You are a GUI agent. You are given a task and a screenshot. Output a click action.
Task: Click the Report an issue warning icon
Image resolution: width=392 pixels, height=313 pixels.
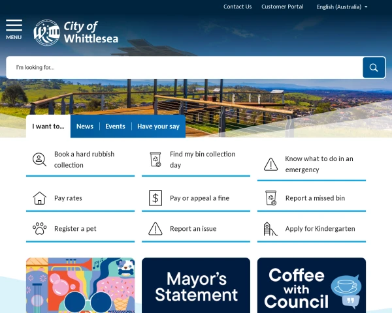tap(155, 229)
